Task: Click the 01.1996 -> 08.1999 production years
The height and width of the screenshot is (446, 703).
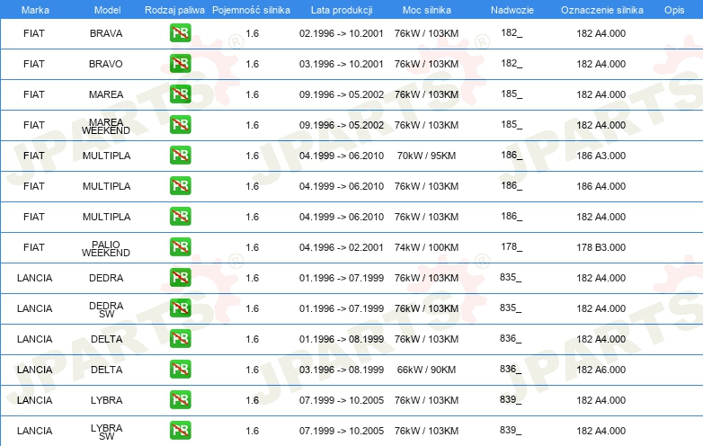Action: [342, 339]
